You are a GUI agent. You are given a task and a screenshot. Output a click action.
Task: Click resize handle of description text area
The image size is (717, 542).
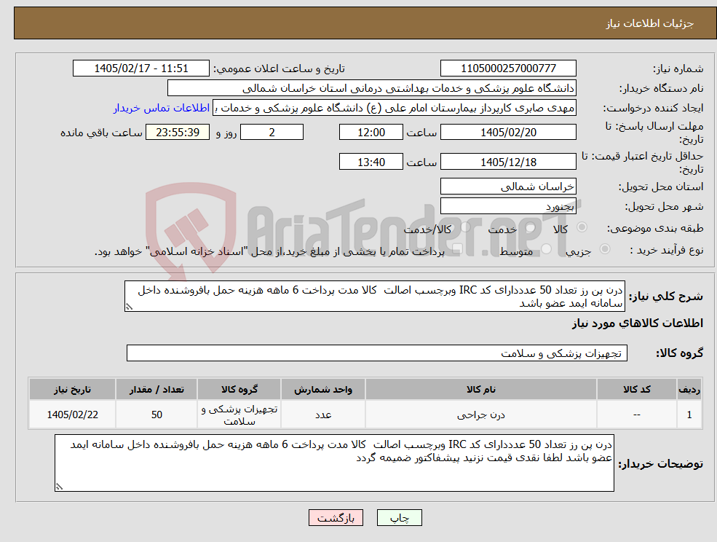coord(129,307)
